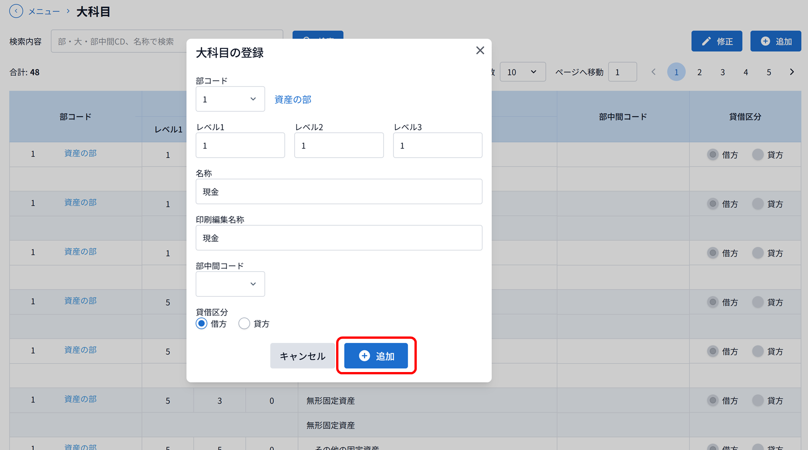The height and width of the screenshot is (450, 808).
Task: Click 資産の部 link in first table row
Action: [81, 153]
